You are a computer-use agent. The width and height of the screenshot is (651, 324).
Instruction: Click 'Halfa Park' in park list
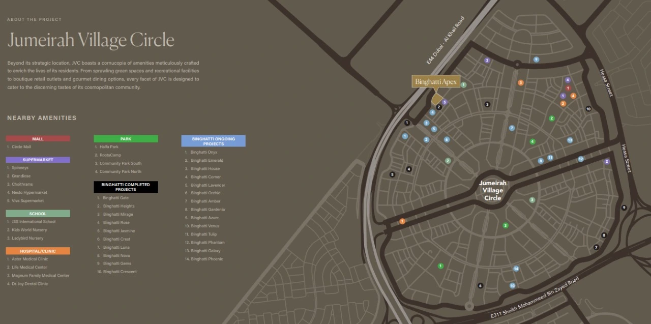[109, 147]
